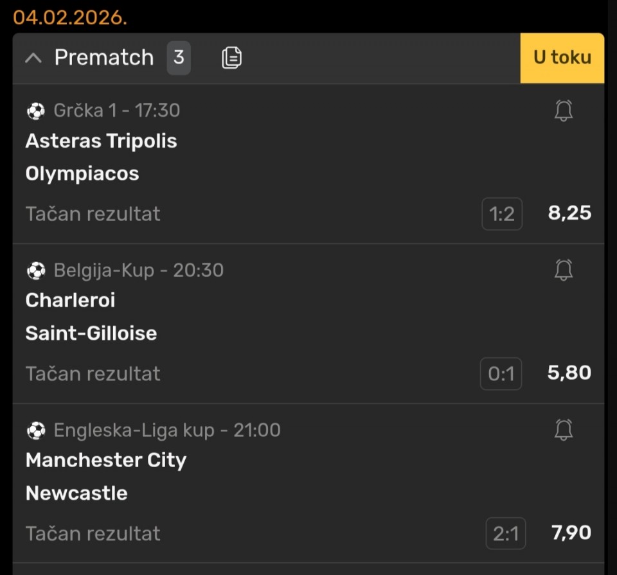
Task: Open the Asteras Tripolis team name
Action: click(x=101, y=141)
